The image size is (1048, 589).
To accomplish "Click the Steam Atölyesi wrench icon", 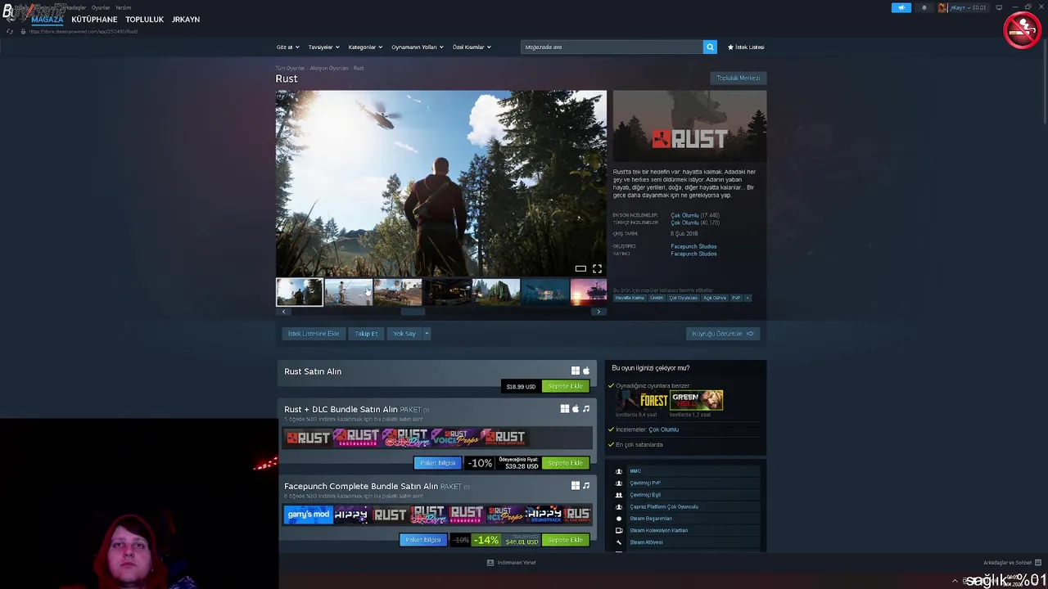I will point(619,542).
